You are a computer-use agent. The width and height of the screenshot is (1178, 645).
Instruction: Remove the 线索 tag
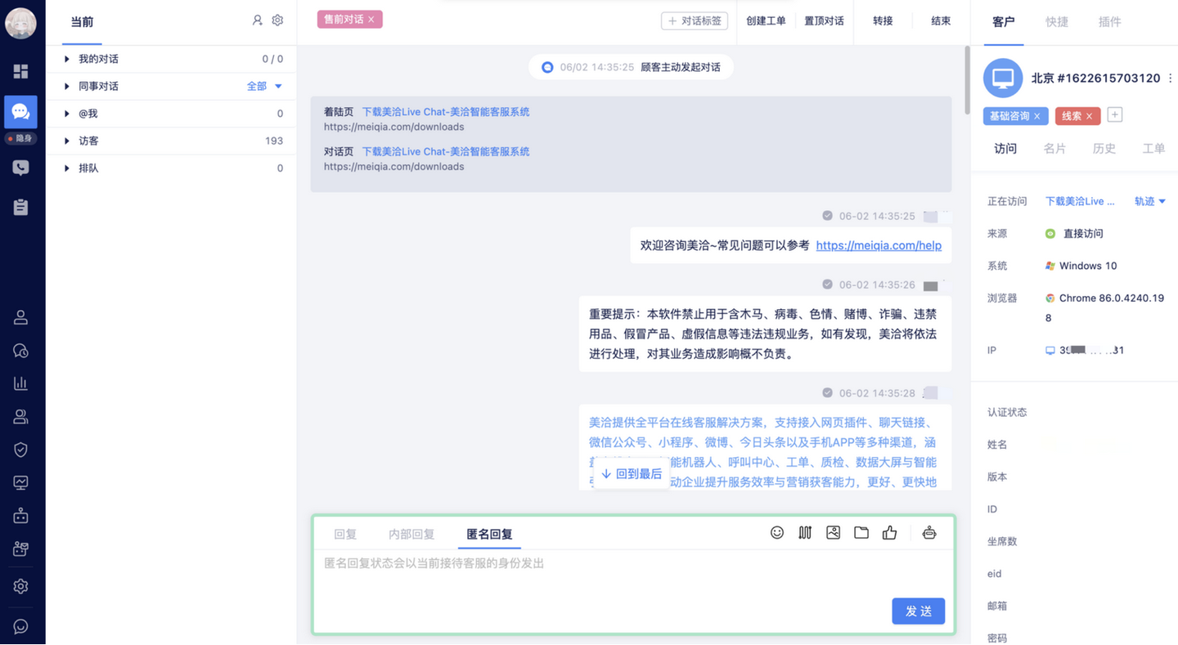[1089, 116]
